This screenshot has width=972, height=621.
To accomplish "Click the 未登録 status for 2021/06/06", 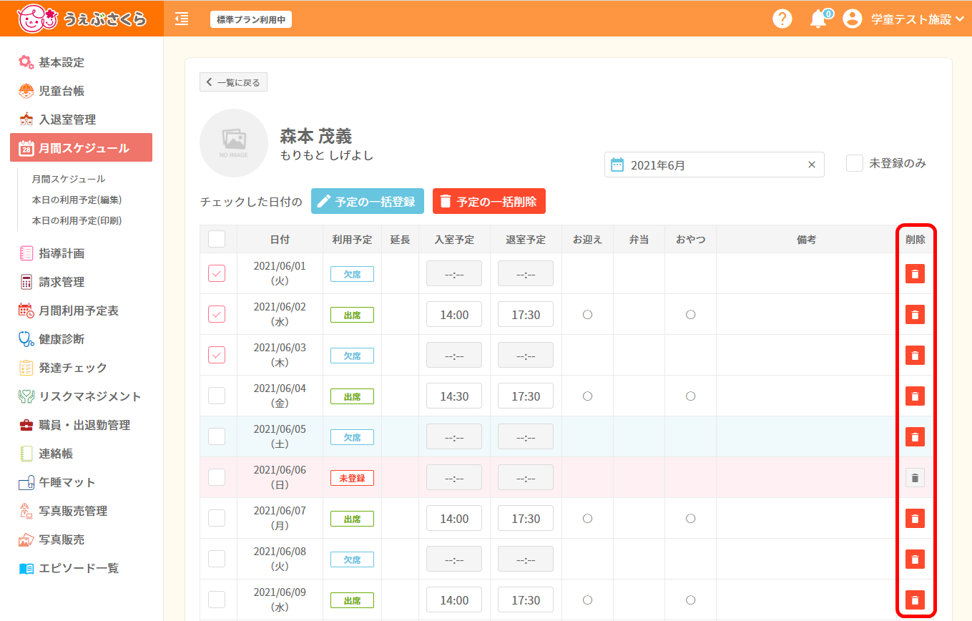I will [x=352, y=478].
